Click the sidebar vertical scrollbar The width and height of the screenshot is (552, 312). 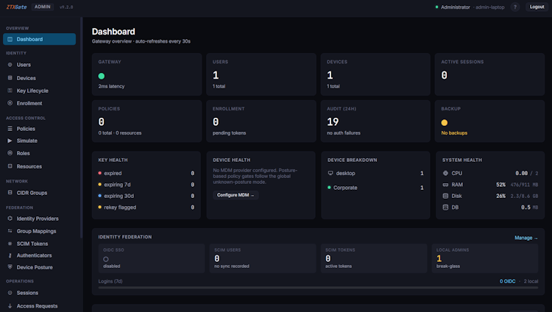coord(82,128)
